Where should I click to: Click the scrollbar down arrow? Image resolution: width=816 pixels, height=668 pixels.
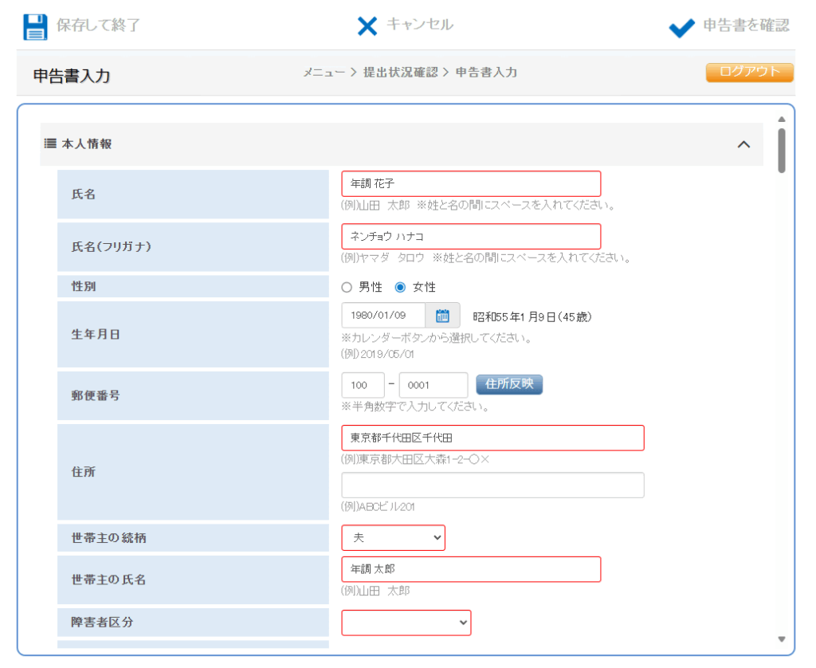(x=781, y=639)
